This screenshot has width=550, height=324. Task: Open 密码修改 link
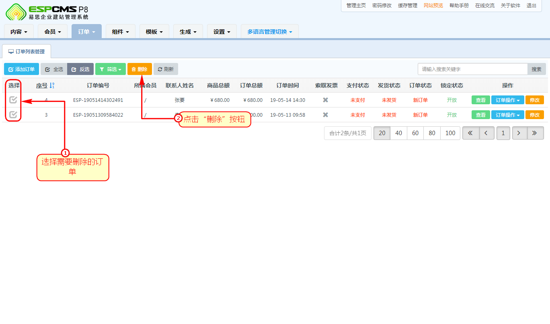point(382,6)
